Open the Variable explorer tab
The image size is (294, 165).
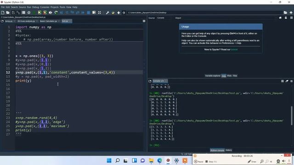pyautogui.click(x=213, y=76)
